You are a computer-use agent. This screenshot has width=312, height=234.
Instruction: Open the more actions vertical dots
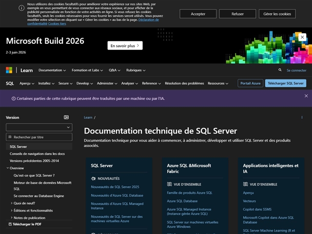(302, 117)
